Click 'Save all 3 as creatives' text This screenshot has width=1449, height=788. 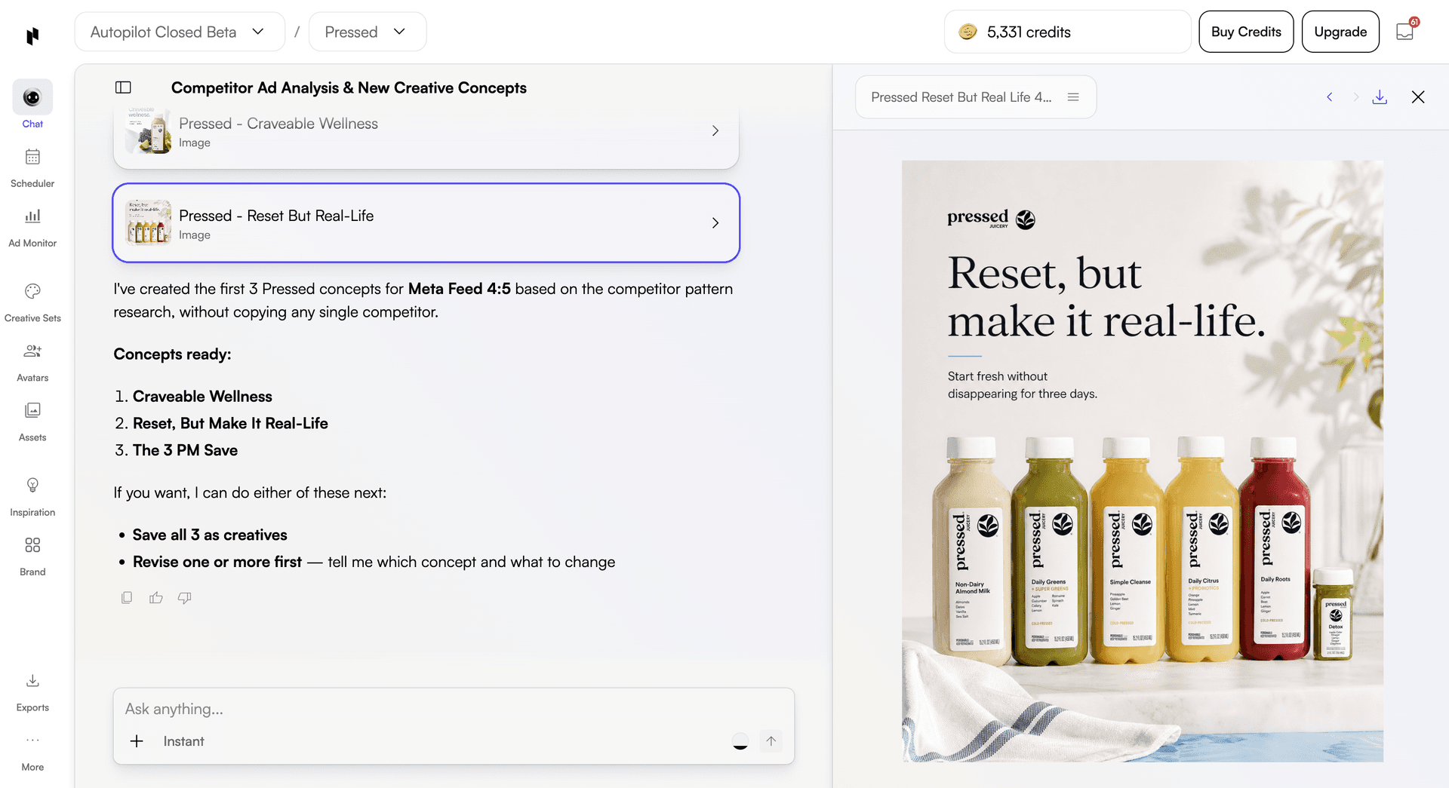210,535
